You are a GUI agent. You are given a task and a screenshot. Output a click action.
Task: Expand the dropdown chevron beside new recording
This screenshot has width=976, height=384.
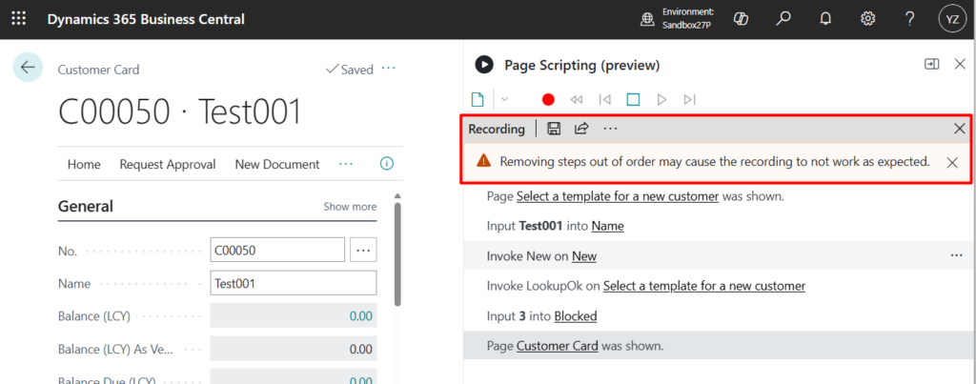click(x=504, y=99)
